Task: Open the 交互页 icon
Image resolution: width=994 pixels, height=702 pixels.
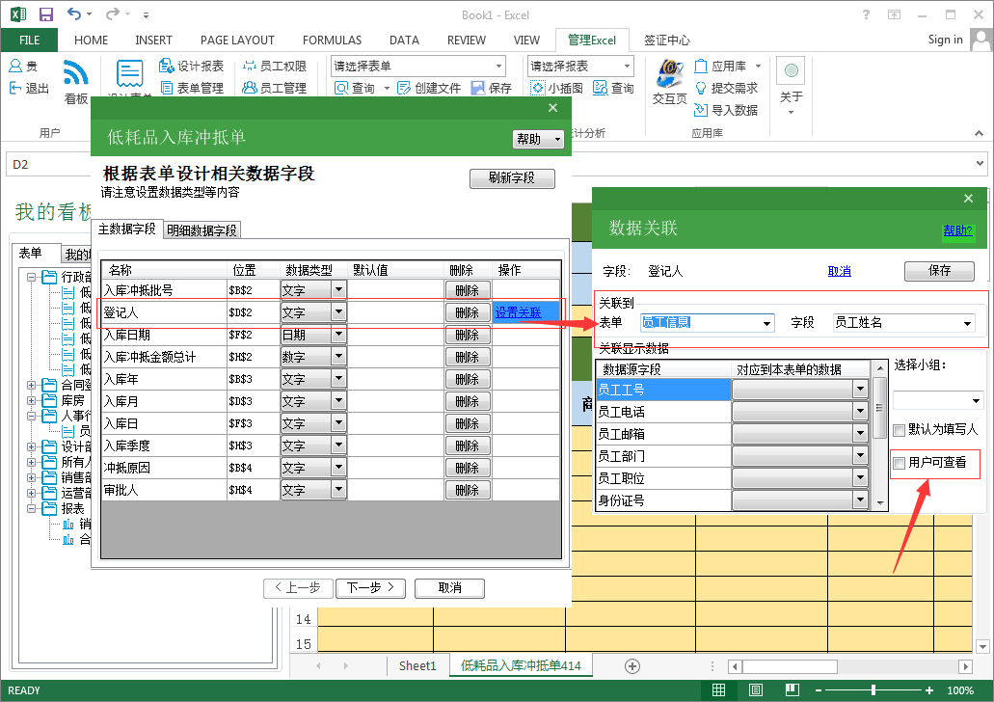Action: (x=669, y=72)
